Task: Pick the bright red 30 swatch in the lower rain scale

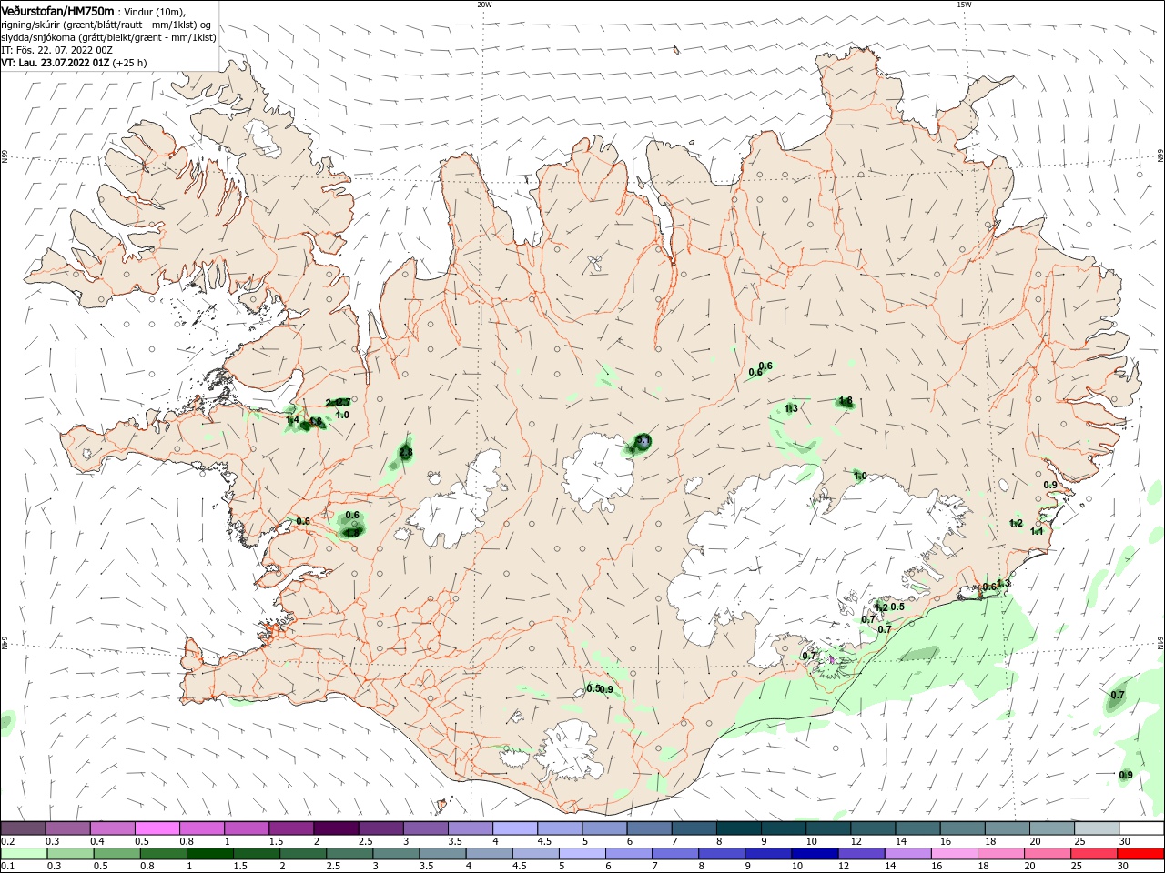Action: [1140, 854]
